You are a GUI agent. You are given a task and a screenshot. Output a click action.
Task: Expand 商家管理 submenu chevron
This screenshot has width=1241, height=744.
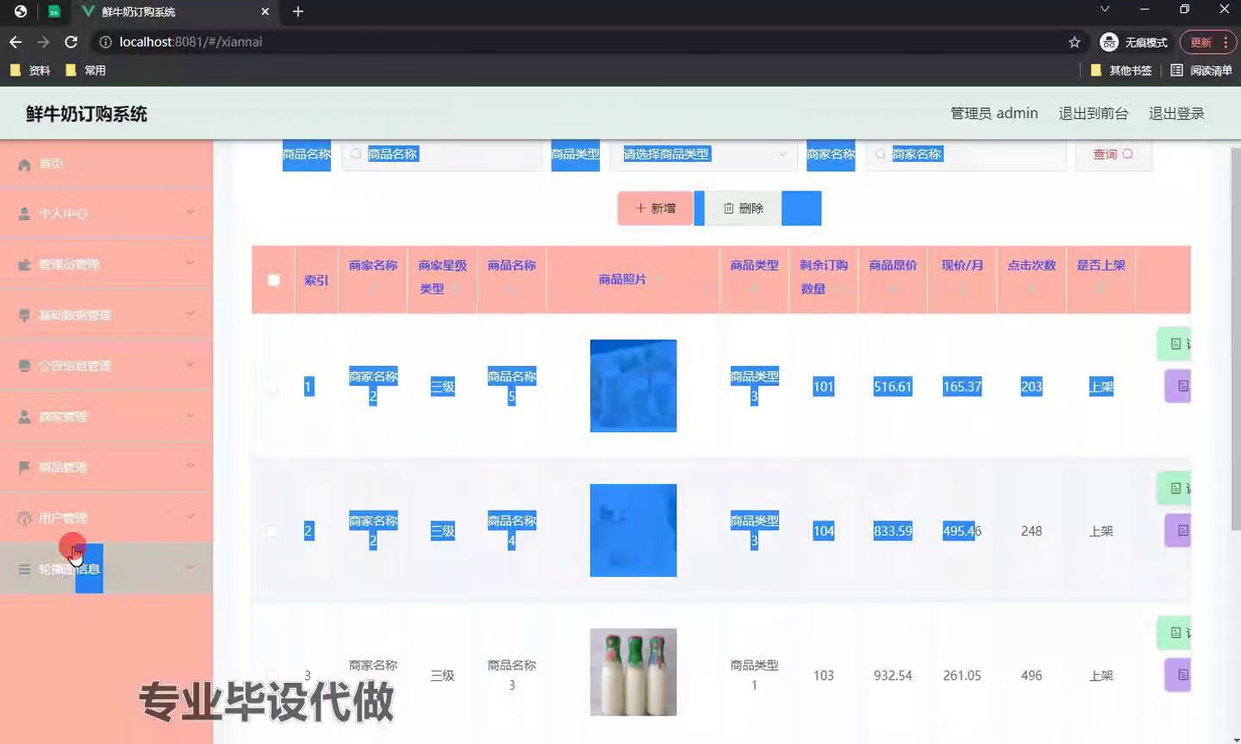pyautogui.click(x=190, y=416)
